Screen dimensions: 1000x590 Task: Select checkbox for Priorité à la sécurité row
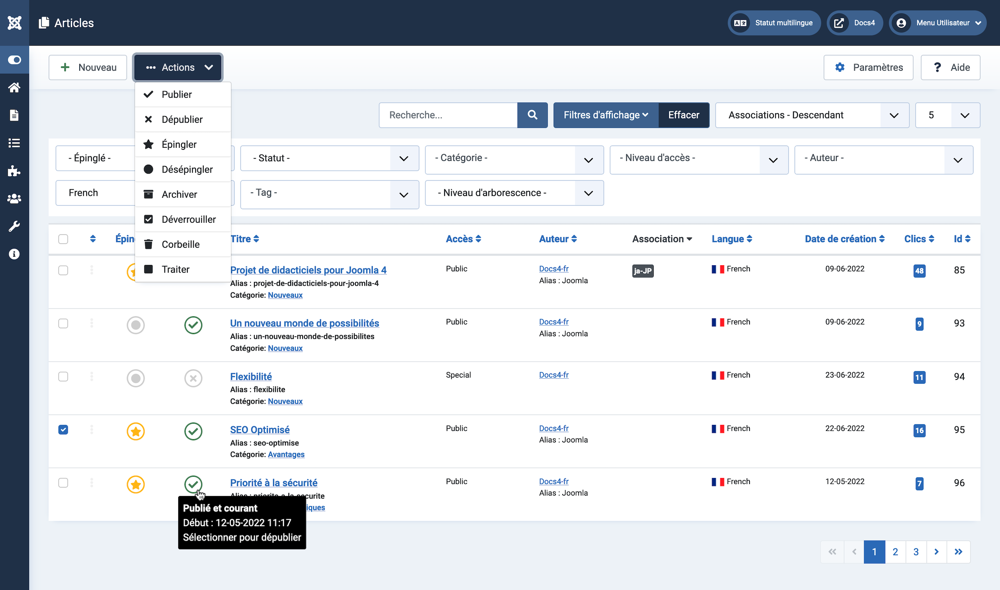tap(63, 483)
